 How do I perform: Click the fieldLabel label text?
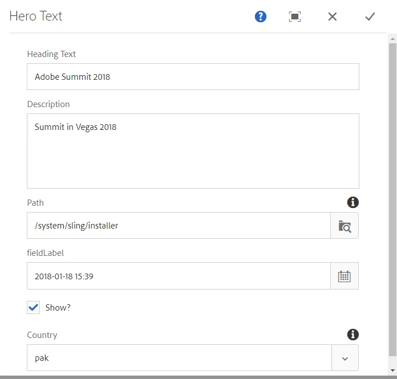pyautogui.click(x=45, y=253)
